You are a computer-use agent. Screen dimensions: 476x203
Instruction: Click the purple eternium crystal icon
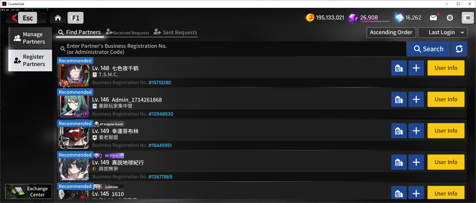353,18
